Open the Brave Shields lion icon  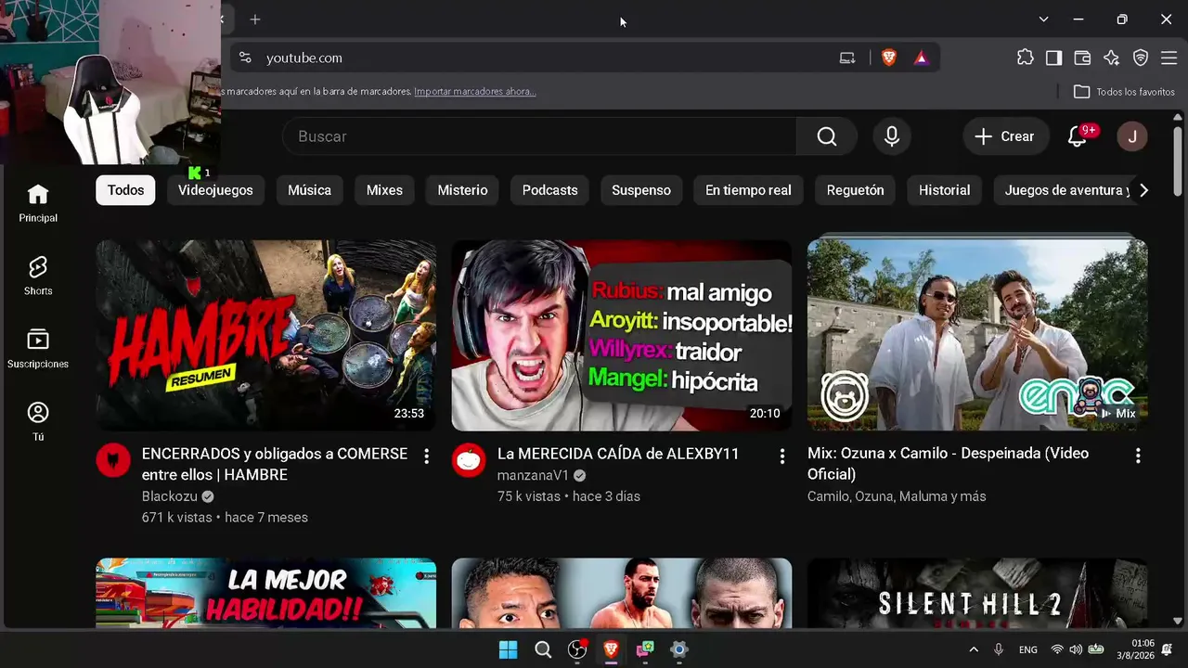[x=889, y=58]
